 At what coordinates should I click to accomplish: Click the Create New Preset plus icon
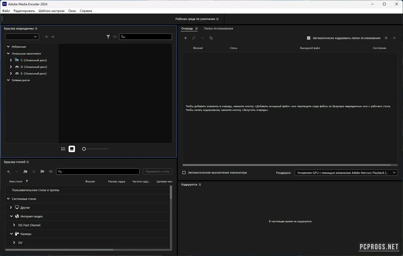[9, 171]
